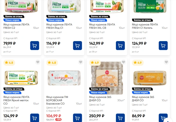
Task: Click Наша марка badge on FRESH XXL eggs
Action: 98,20
